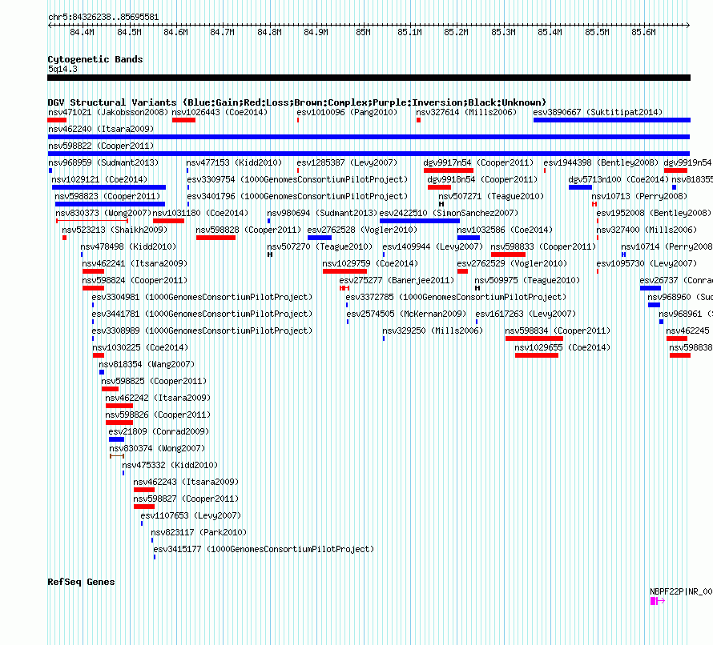
Task: Open esv2574505 (McKernan2009) variant
Action: 406,314
